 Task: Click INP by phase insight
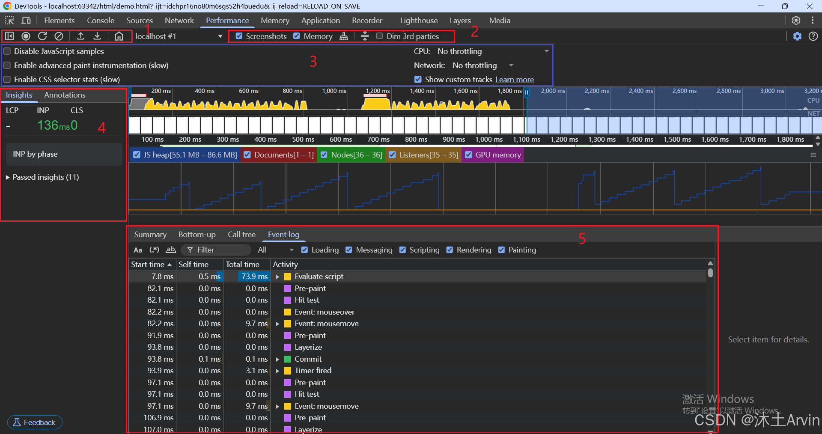(x=64, y=154)
